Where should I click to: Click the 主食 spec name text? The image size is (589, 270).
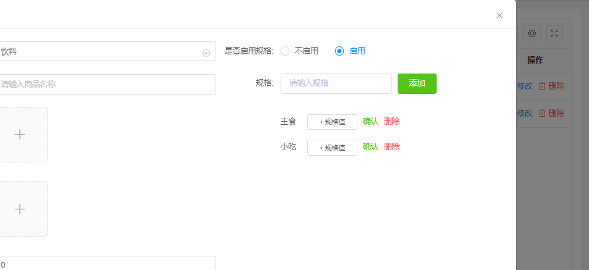(288, 122)
